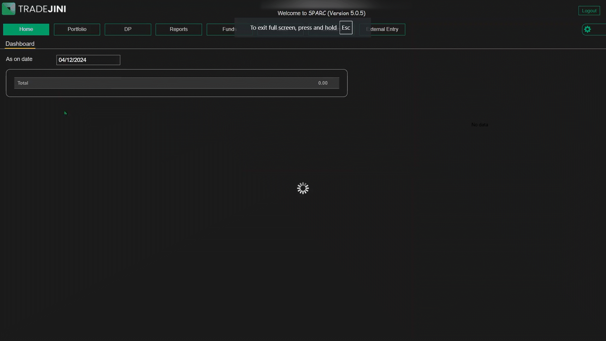The height and width of the screenshot is (341, 606).
Task: Open the DP menu
Action: coord(128,29)
